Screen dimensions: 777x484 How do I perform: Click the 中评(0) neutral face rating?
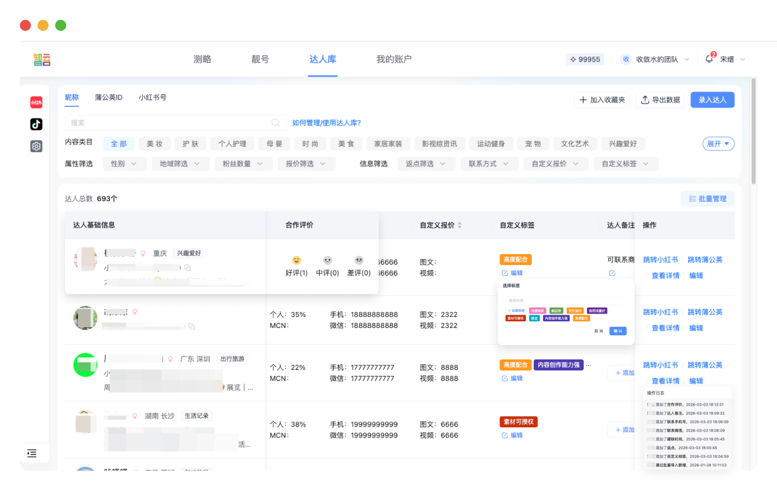pyautogui.click(x=327, y=261)
